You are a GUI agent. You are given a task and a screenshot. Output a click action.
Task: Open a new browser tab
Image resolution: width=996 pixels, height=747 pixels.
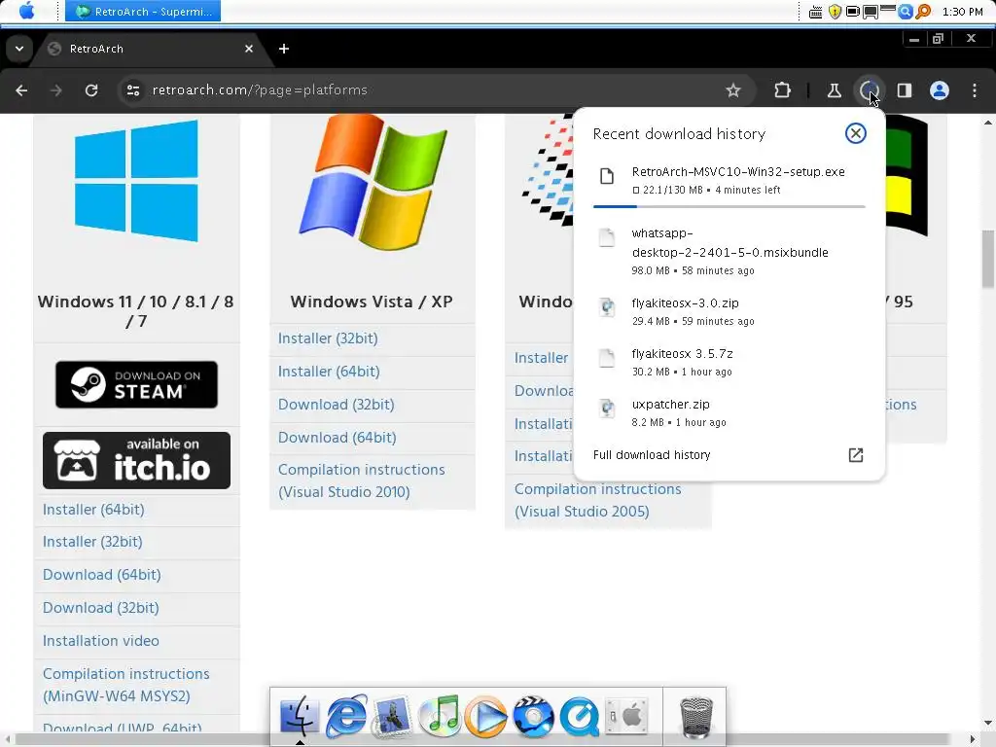point(284,49)
